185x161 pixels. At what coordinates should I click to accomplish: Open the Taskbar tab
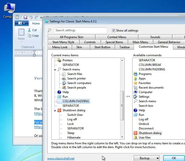[x=124, y=47]
